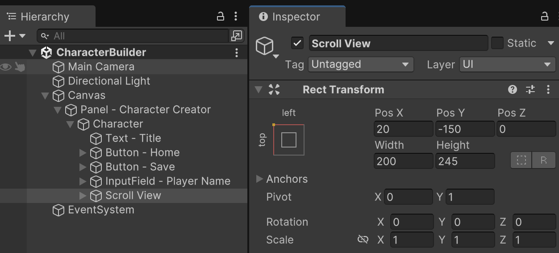Open Rect Transform help reference icon
Image resolution: width=559 pixels, height=253 pixels.
(x=513, y=89)
